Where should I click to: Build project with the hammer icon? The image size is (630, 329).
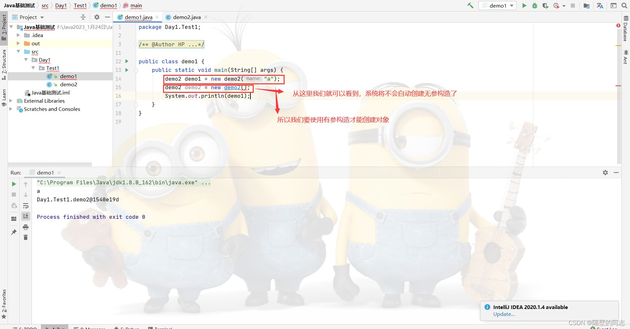click(x=470, y=6)
